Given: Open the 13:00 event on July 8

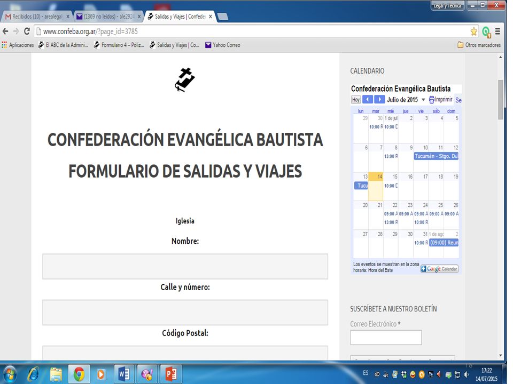Looking at the screenshot, I should pyautogui.click(x=391, y=156).
